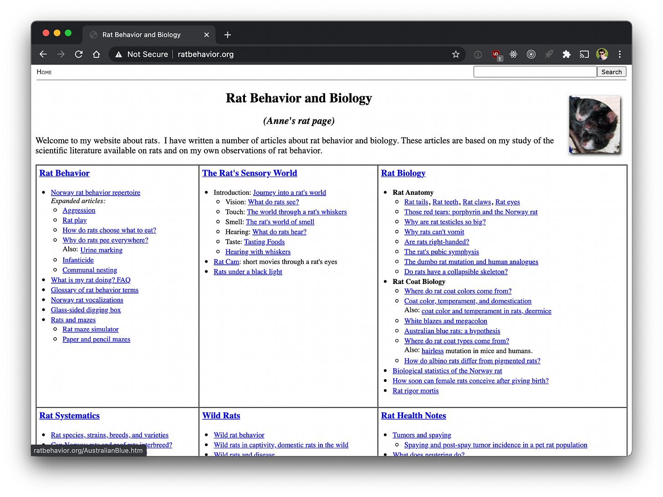Click the rat photo thumbnail
This screenshot has height=497, width=663.
tap(595, 125)
